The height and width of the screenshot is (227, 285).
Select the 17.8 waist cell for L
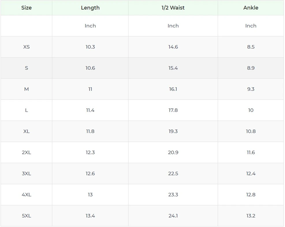coord(173,110)
